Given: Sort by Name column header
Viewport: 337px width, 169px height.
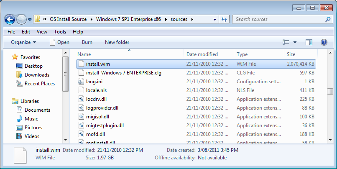Looking at the screenshot, I should (x=130, y=54).
